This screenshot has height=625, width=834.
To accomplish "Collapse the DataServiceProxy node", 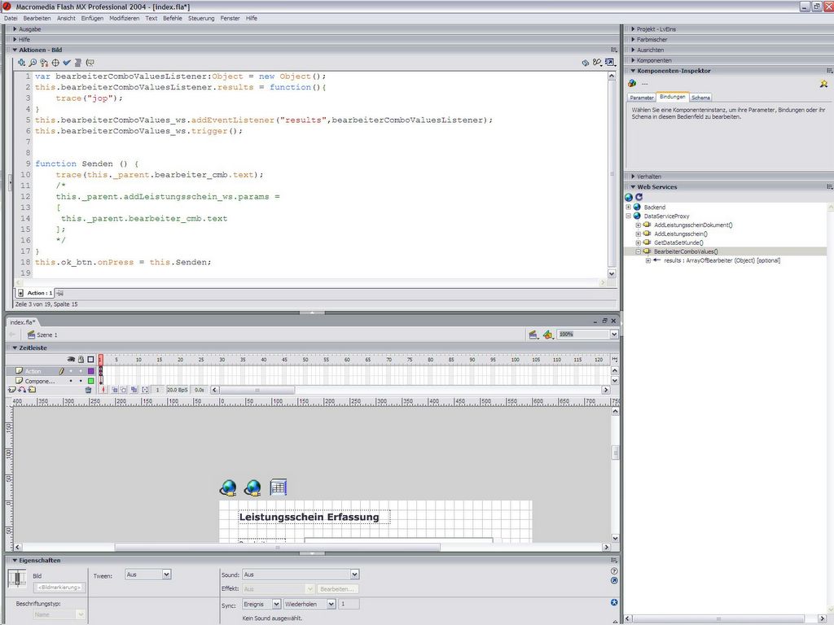I will tap(628, 216).
